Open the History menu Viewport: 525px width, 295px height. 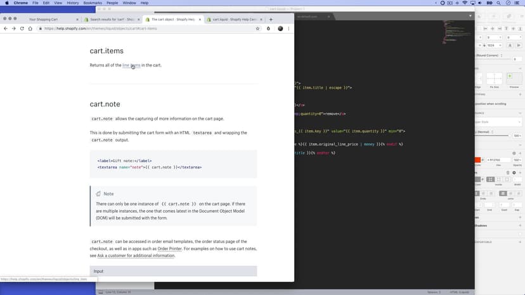[73, 3]
